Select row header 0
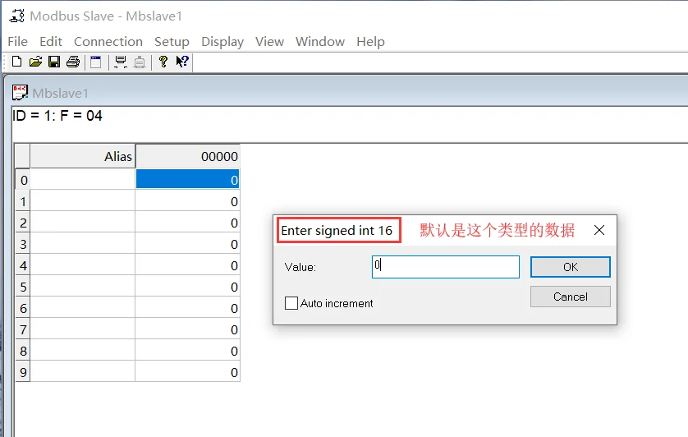688x437 pixels. pyautogui.click(x=23, y=180)
